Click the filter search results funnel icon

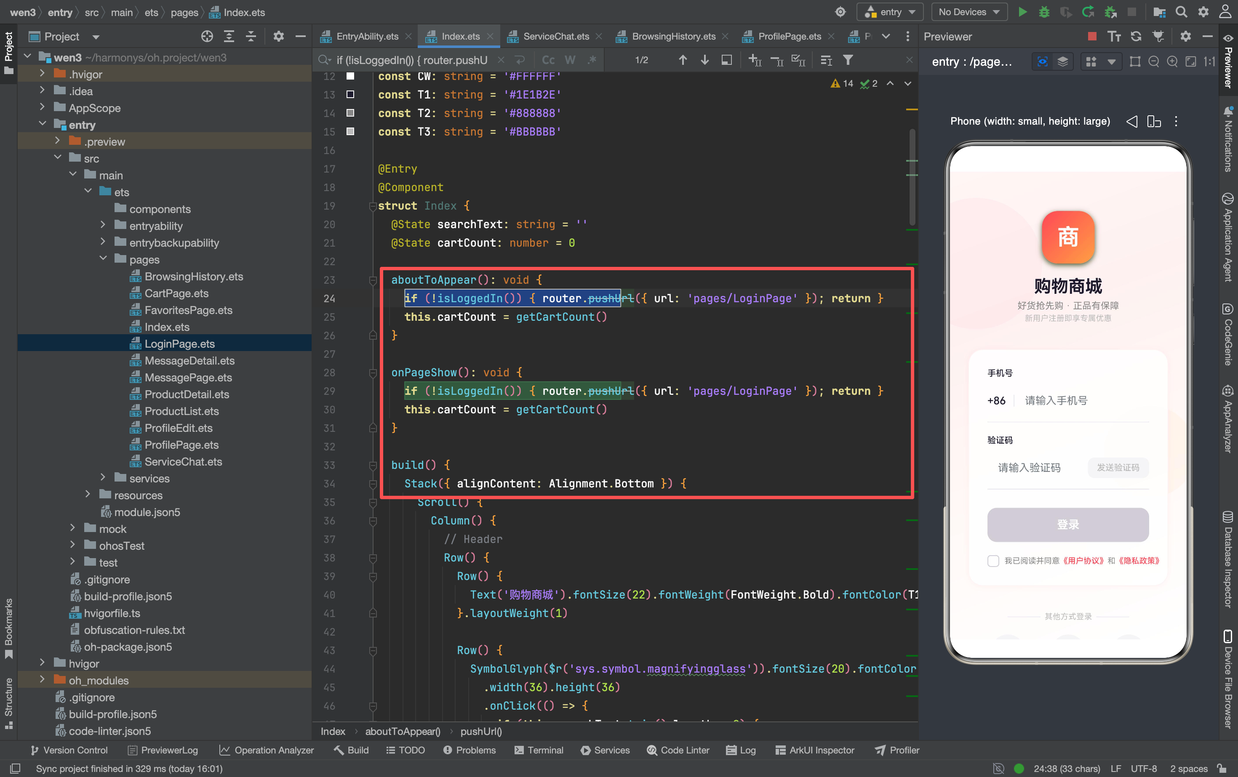click(848, 60)
